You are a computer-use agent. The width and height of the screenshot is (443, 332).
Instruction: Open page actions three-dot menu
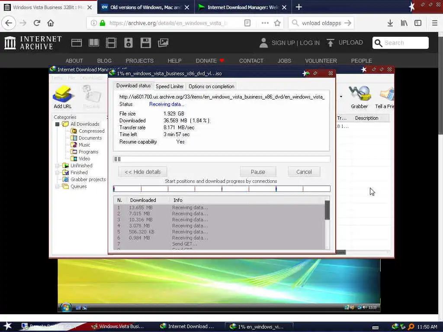pos(265,23)
